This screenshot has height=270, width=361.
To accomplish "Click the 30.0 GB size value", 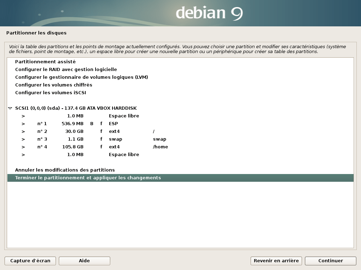I will click(74, 131).
